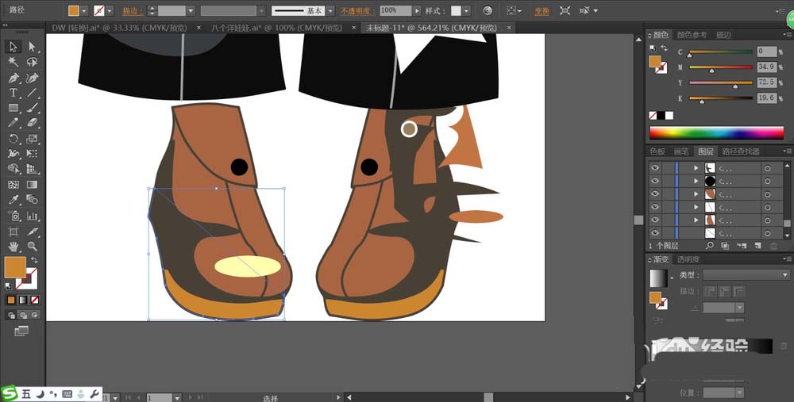Click the 不透明度 (Opacity) label link

tap(358, 11)
